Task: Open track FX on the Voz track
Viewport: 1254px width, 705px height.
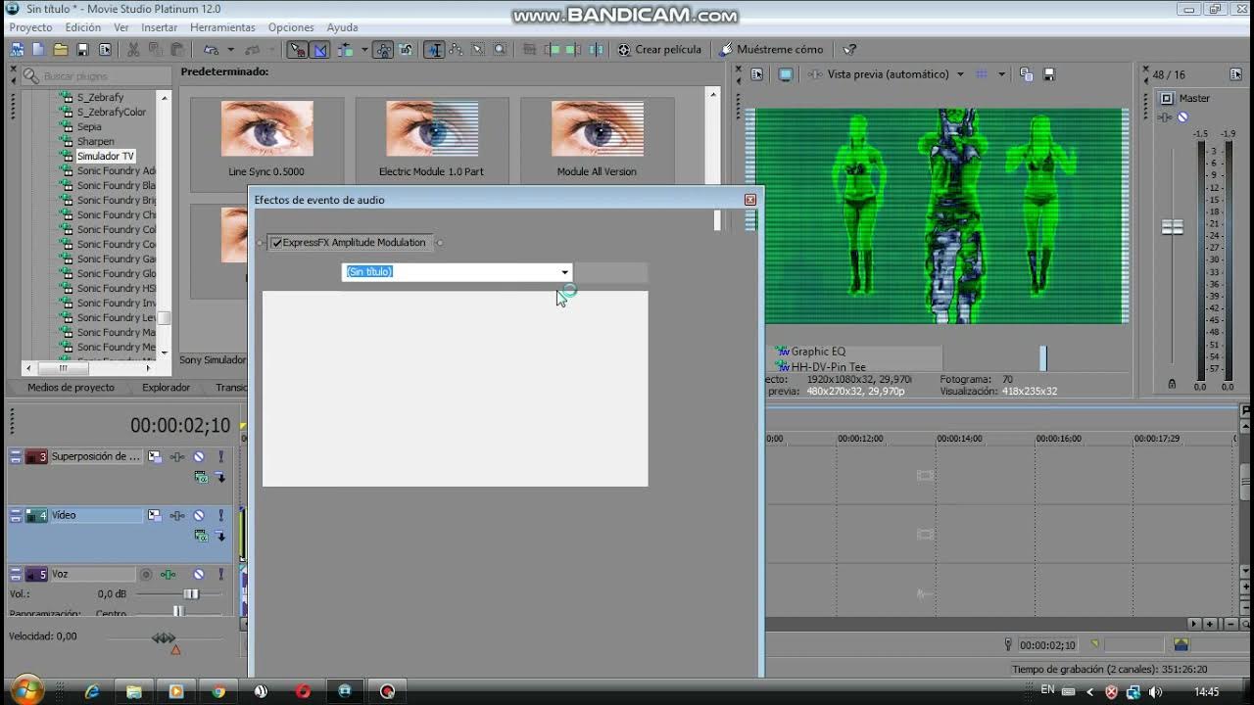Action: pos(169,575)
